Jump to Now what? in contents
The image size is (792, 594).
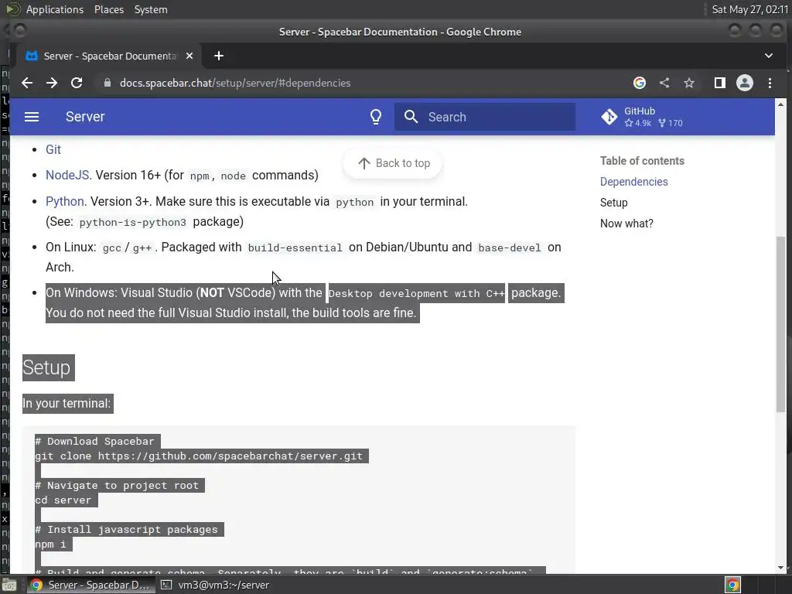click(x=626, y=224)
